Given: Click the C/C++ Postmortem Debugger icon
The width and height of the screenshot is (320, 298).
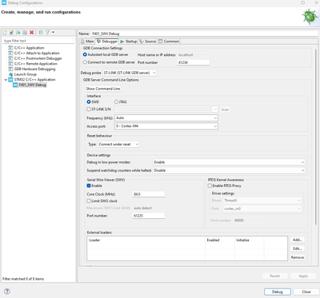Looking at the screenshot, I should point(10,58).
